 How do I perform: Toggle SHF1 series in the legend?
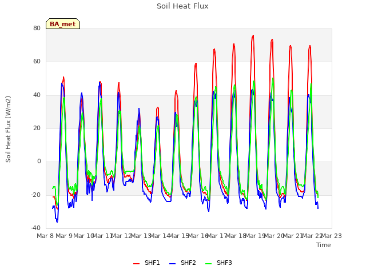146,263
